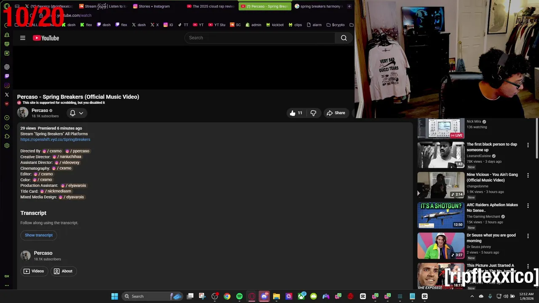The height and width of the screenshot is (303, 539).
Task: Open IT'S A SHOTGUN video thumbnail
Action: click(441, 215)
